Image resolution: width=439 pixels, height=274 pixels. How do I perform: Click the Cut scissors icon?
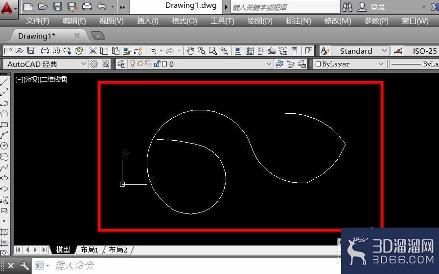pyautogui.click(x=92, y=51)
